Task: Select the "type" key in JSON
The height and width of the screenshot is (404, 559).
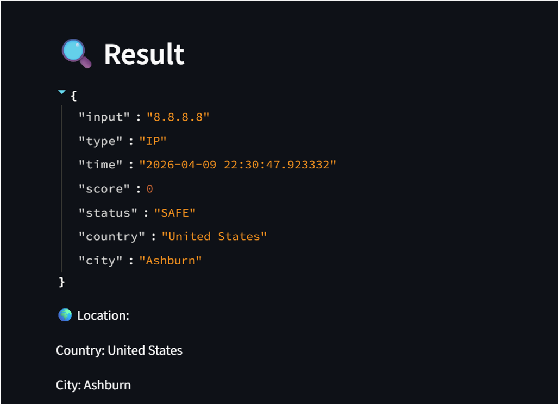Action: point(101,141)
